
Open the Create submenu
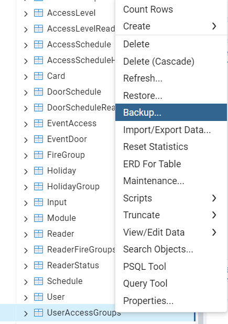[x=171, y=26]
